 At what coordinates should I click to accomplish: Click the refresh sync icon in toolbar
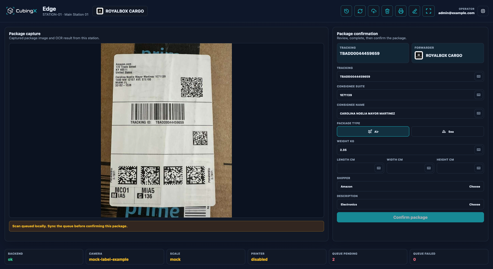click(360, 11)
